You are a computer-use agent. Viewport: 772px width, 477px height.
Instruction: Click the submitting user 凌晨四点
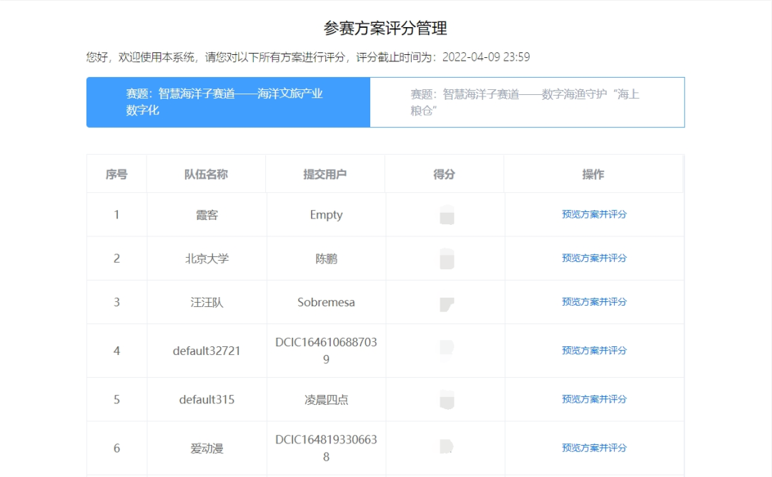[x=326, y=400]
